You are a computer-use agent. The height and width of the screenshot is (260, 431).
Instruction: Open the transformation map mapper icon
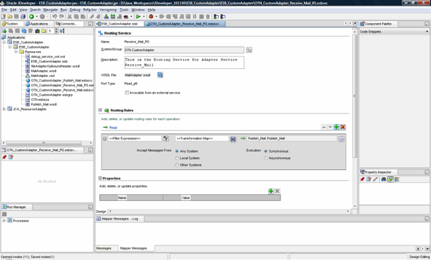[x=233, y=139]
